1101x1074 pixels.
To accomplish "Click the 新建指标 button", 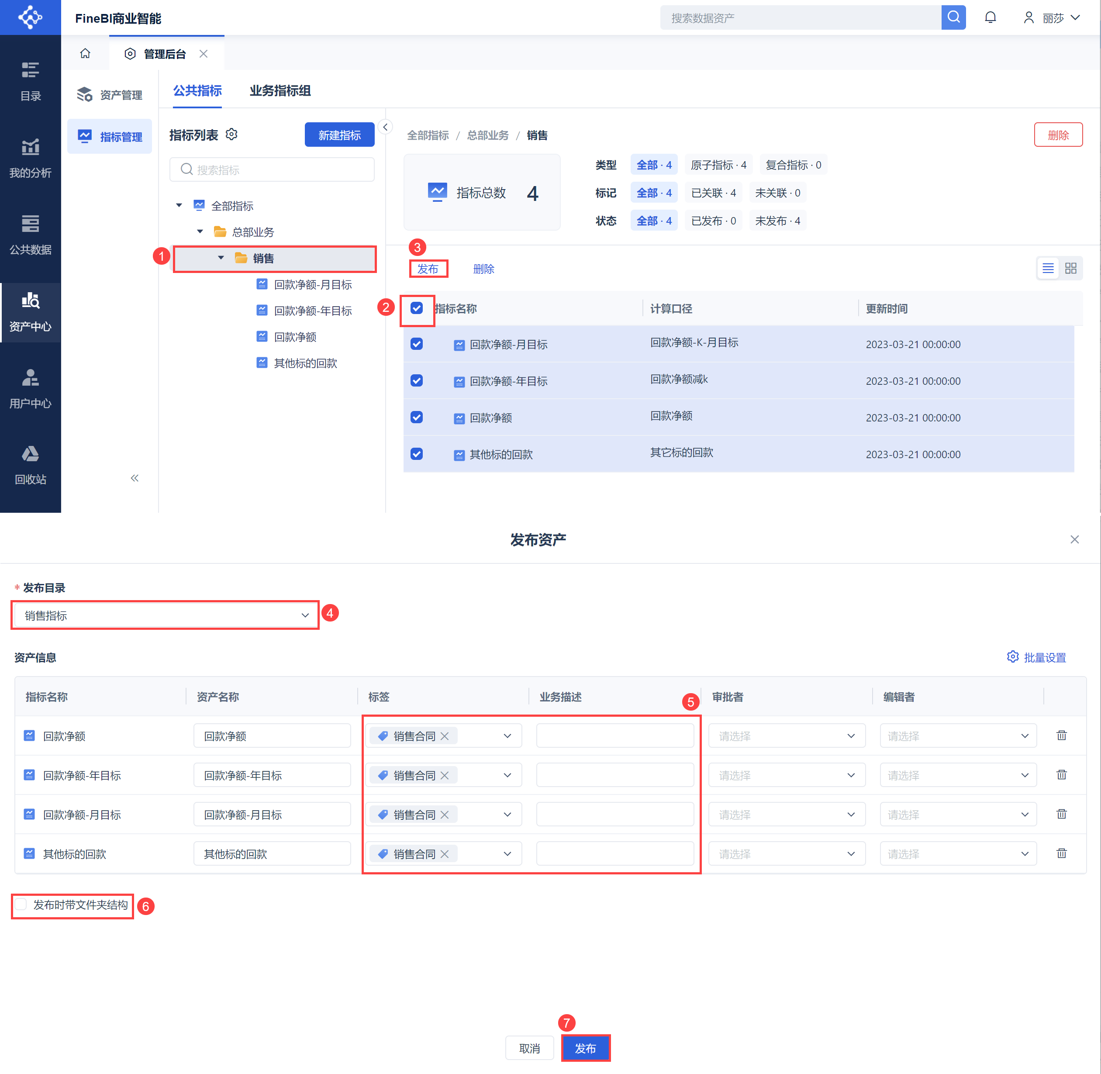I will (x=339, y=135).
